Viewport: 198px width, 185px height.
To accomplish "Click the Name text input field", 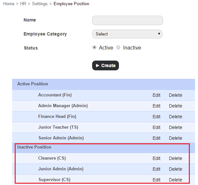I will click(127, 20).
